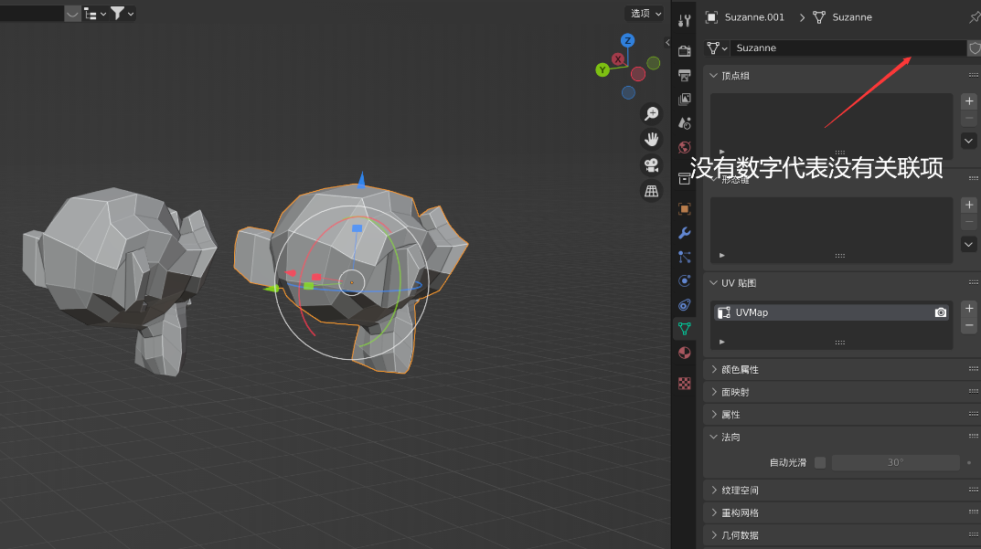Collapse the 顶点组 panel
The height and width of the screenshot is (549, 981).
713,76
